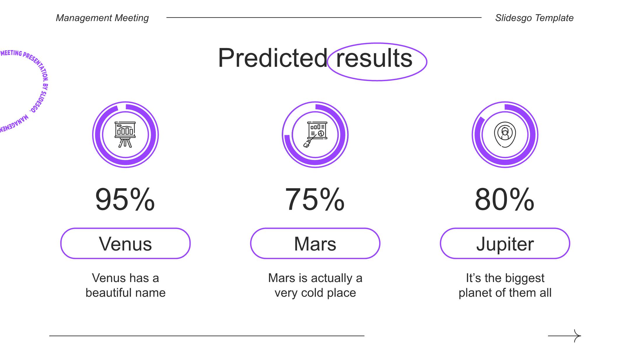The image size is (630, 354).
Task: Select 'Venus has a beautiful name' description
Action: (125, 285)
